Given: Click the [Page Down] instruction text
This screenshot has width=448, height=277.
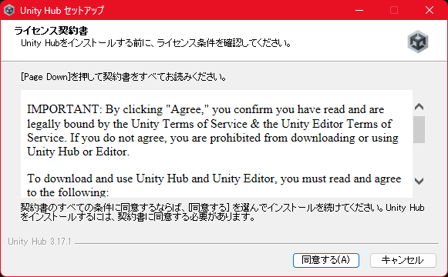Looking at the screenshot, I should [123, 77].
